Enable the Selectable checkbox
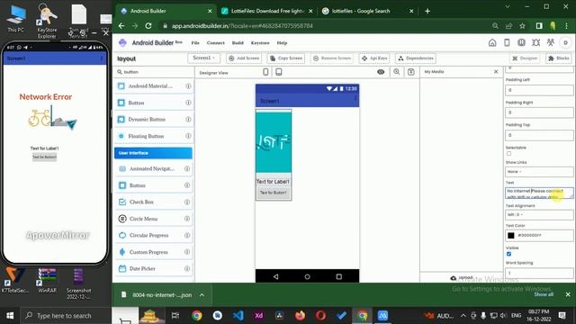 (508, 154)
